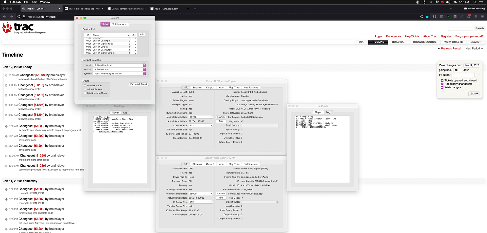
Task: Open Notification Center list icon
Action: tap(481, 2)
